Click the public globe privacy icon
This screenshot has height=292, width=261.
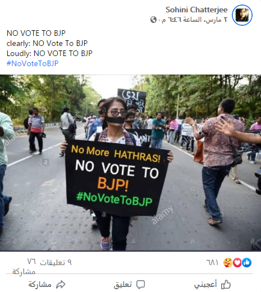[153, 20]
